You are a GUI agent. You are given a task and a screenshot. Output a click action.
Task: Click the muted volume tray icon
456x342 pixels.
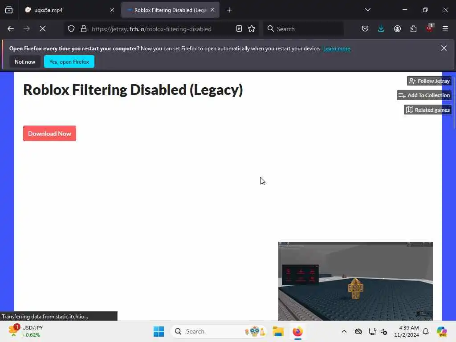pyautogui.click(x=384, y=331)
